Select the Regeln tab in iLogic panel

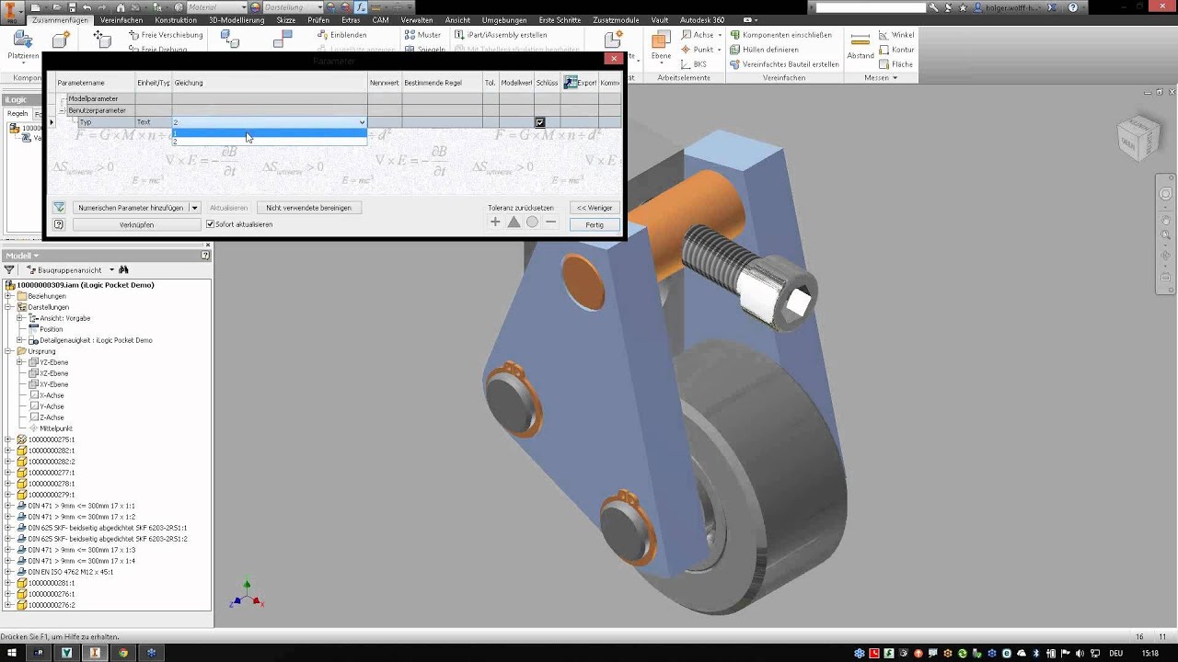click(17, 114)
